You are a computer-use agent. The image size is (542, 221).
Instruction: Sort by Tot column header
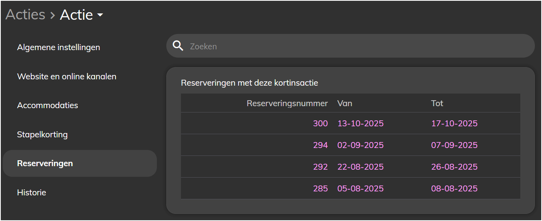pyautogui.click(x=437, y=103)
